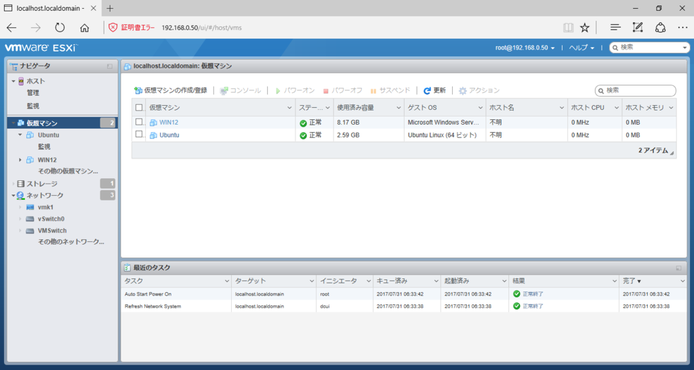Image resolution: width=694 pixels, height=370 pixels.
Task: Select 監視 under ホスト in navigator
Action: (33, 106)
